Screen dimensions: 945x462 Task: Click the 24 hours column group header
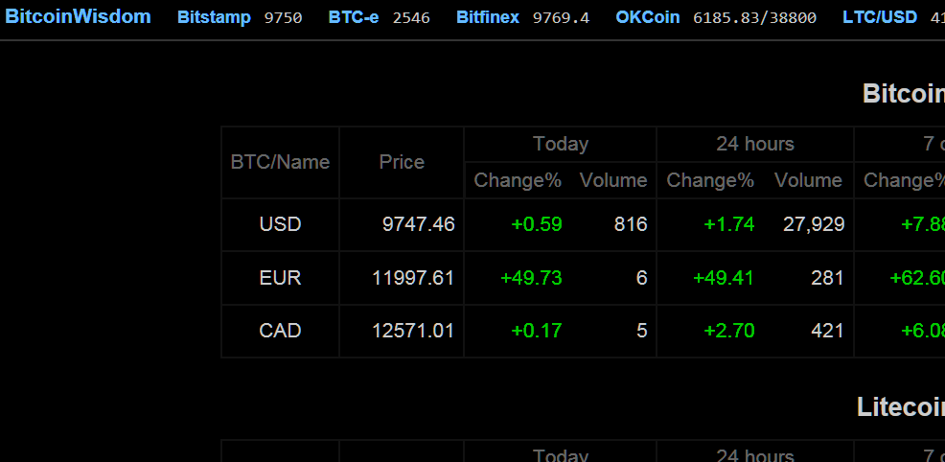755,144
